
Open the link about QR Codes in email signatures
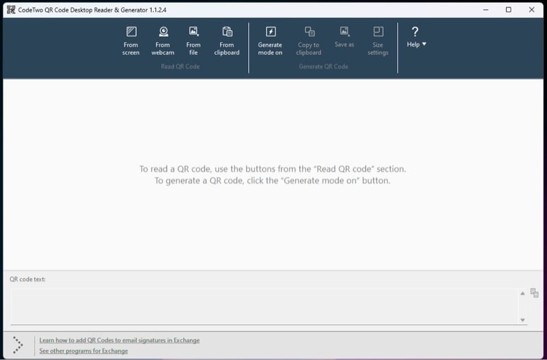[x=119, y=340]
